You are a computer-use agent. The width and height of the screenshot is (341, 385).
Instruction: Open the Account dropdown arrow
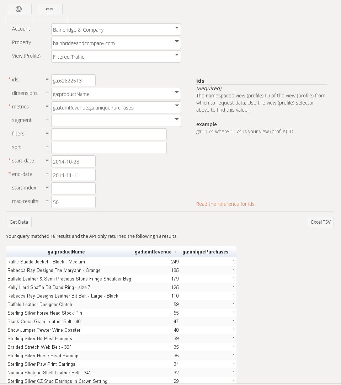coord(177,28)
